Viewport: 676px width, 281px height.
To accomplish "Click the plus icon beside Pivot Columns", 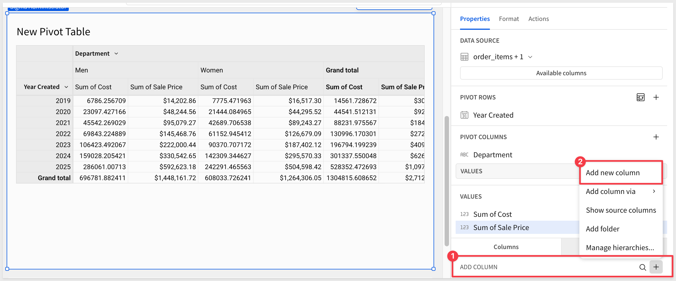I will click(656, 137).
